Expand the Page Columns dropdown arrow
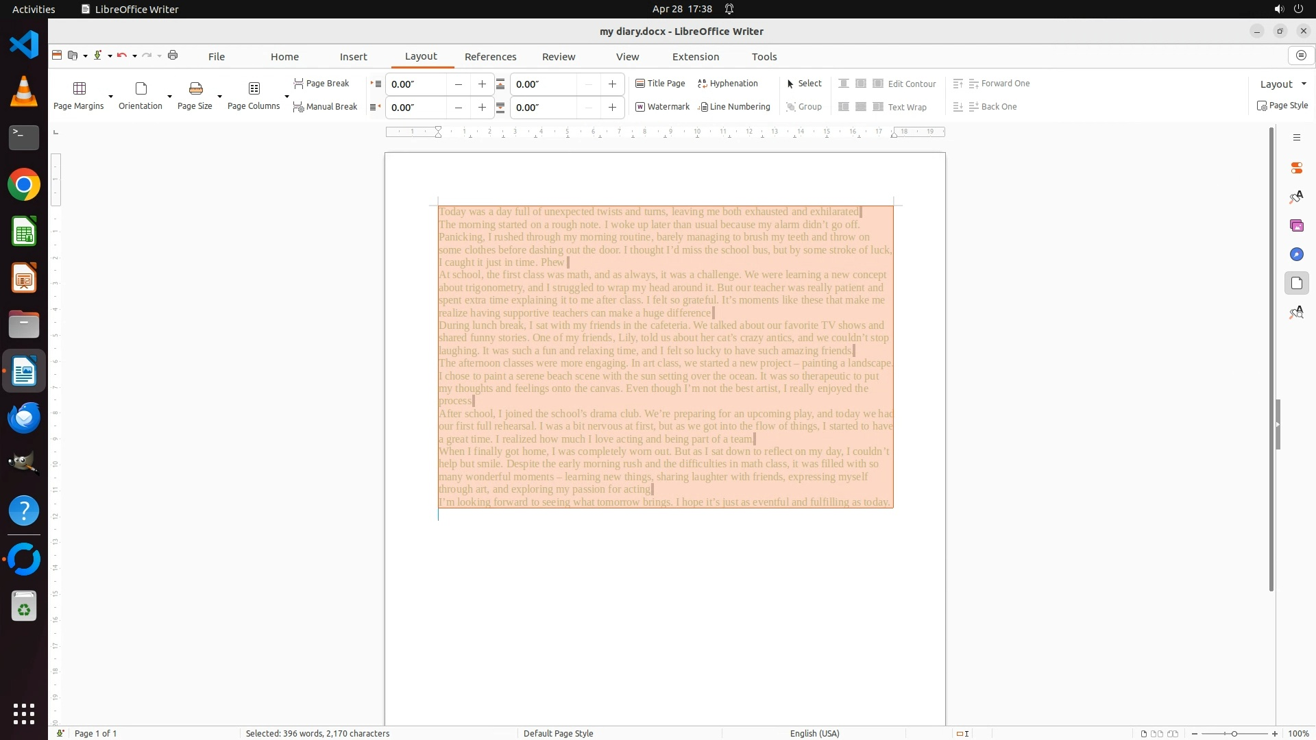The height and width of the screenshot is (740, 1316). click(x=287, y=96)
